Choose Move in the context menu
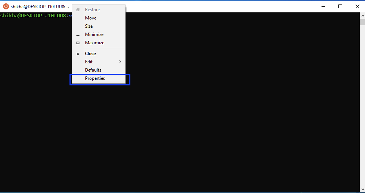The width and height of the screenshot is (365, 193). pyautogui.click(x=99, y=18)
